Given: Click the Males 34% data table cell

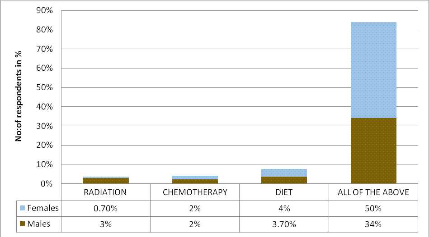Looking at the screenshot, I should [373, 224].
